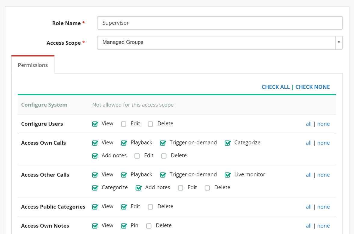Viewport: 354px width, 234px height.
Task: Click the Role Name input field
Action: click(x=220, y=23)
